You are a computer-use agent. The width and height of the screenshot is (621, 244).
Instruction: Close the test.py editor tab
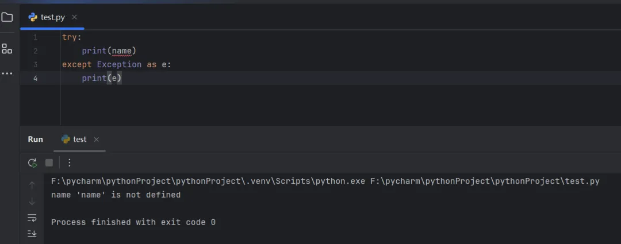click(x=75, y=17)
